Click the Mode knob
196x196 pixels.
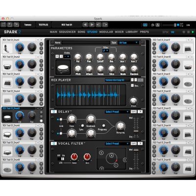(x=123, y=69)
